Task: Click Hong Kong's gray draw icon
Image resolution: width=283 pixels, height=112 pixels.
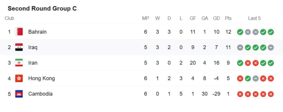Action: click(255, 79)
